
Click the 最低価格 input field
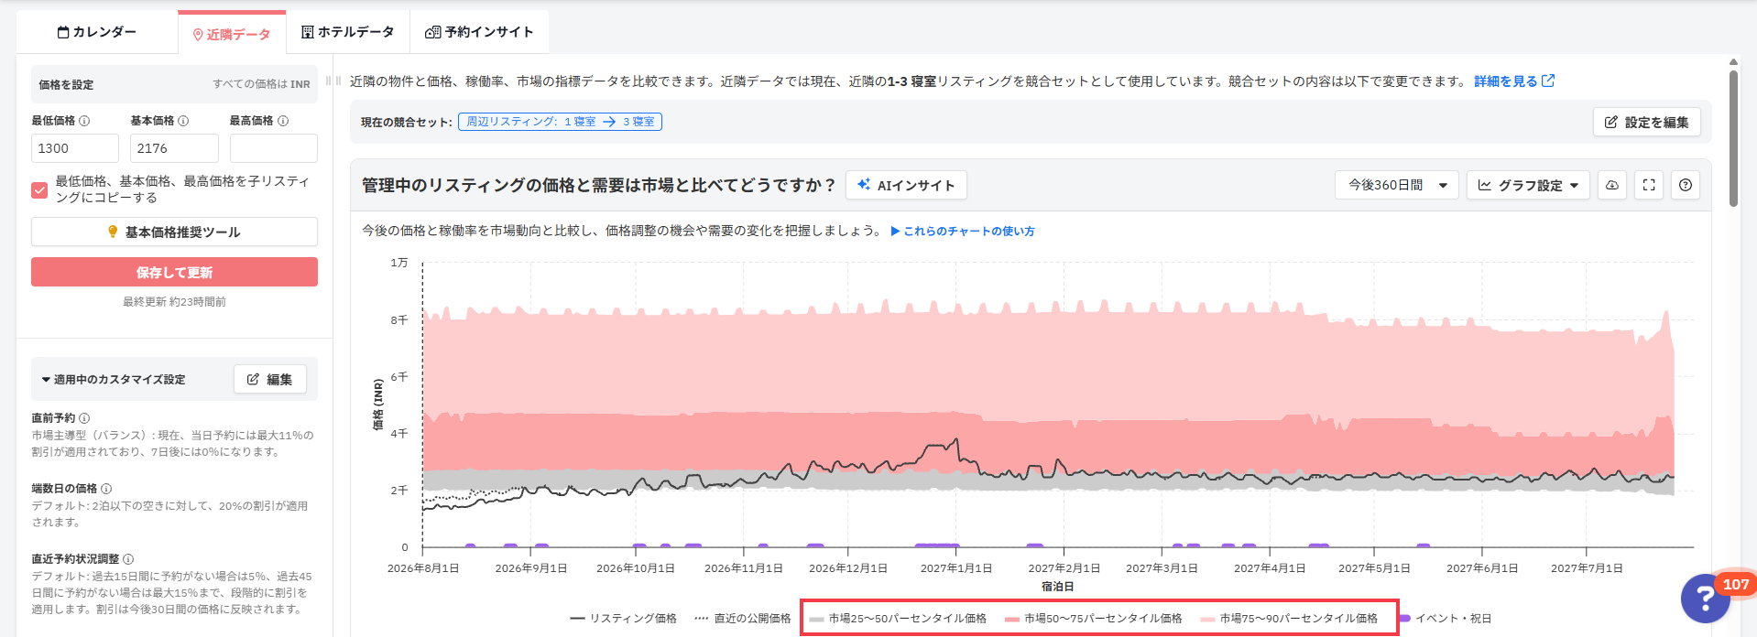[75, 148]
